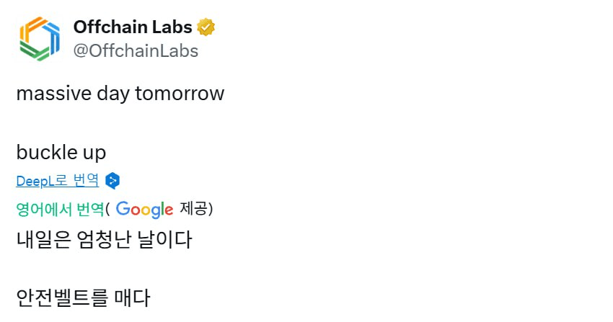The width and height of the screenshot is (613, 322).
Task: Click the word '내일은' in the translation
Action: pos(43,240)
